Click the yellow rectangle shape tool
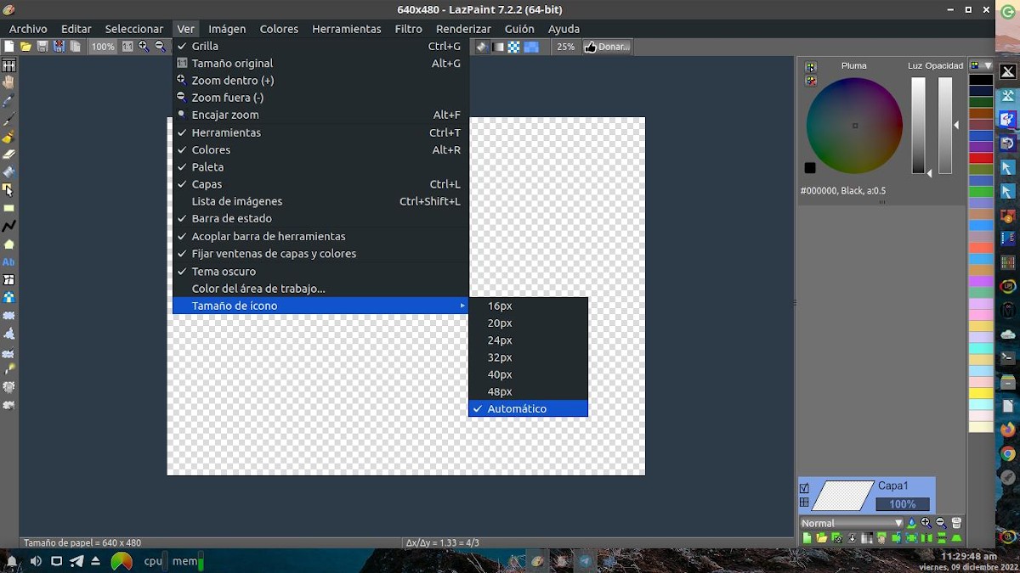1020x573 pixels. click(8, 208)
